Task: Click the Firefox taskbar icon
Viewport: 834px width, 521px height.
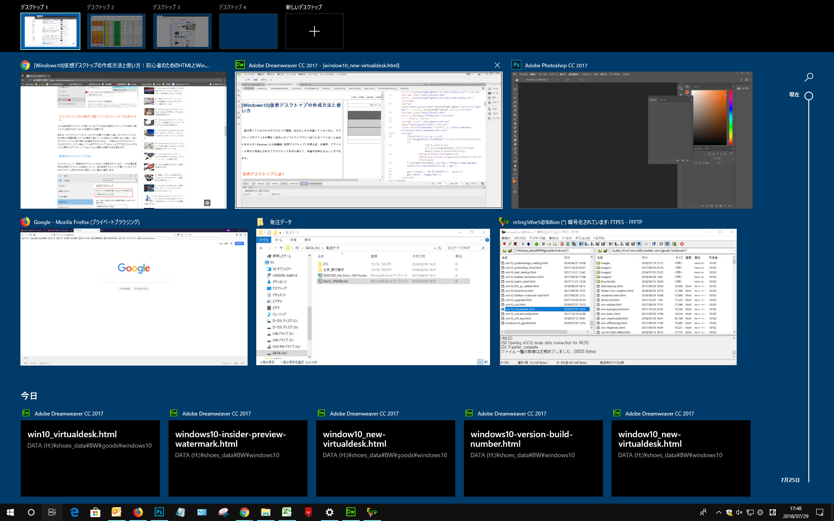Action: coord(138,512)
